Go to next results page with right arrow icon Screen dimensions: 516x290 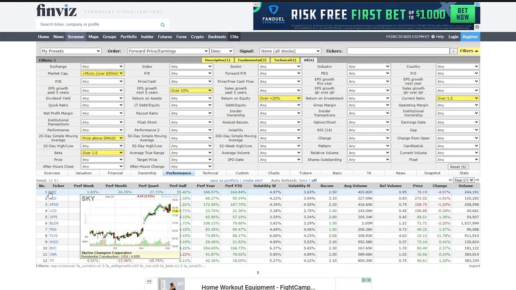(x=477, y=180)
